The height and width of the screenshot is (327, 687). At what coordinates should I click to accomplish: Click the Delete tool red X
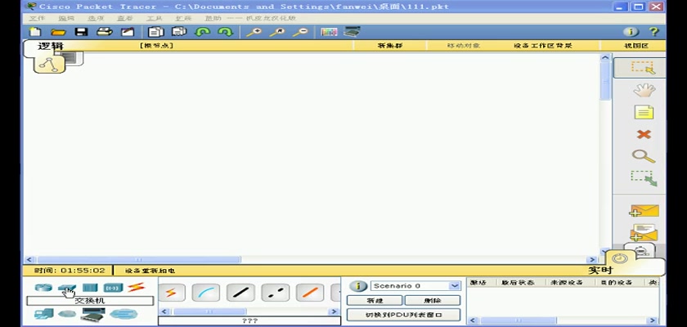(x=644, y=134)
